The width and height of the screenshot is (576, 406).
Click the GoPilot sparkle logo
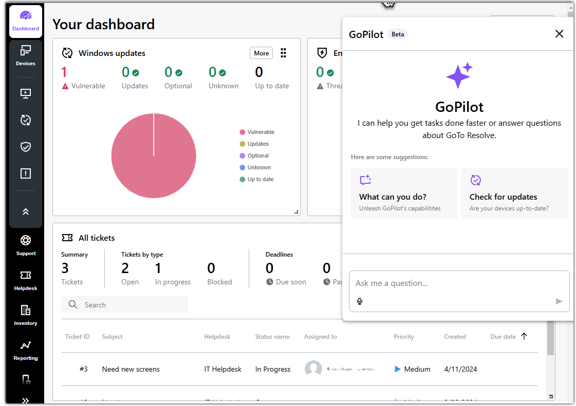(x=459, y=75)
